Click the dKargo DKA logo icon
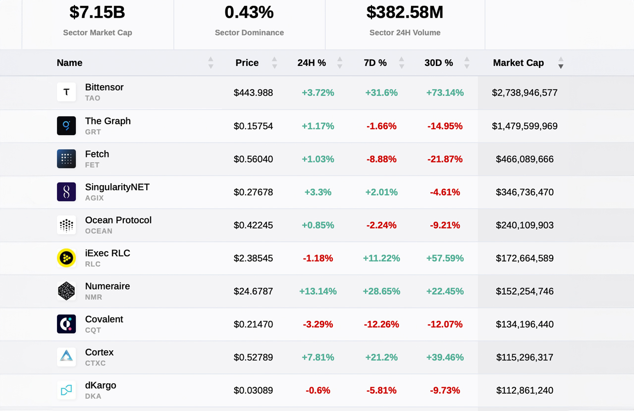The image size is (634, 411). 66,390
